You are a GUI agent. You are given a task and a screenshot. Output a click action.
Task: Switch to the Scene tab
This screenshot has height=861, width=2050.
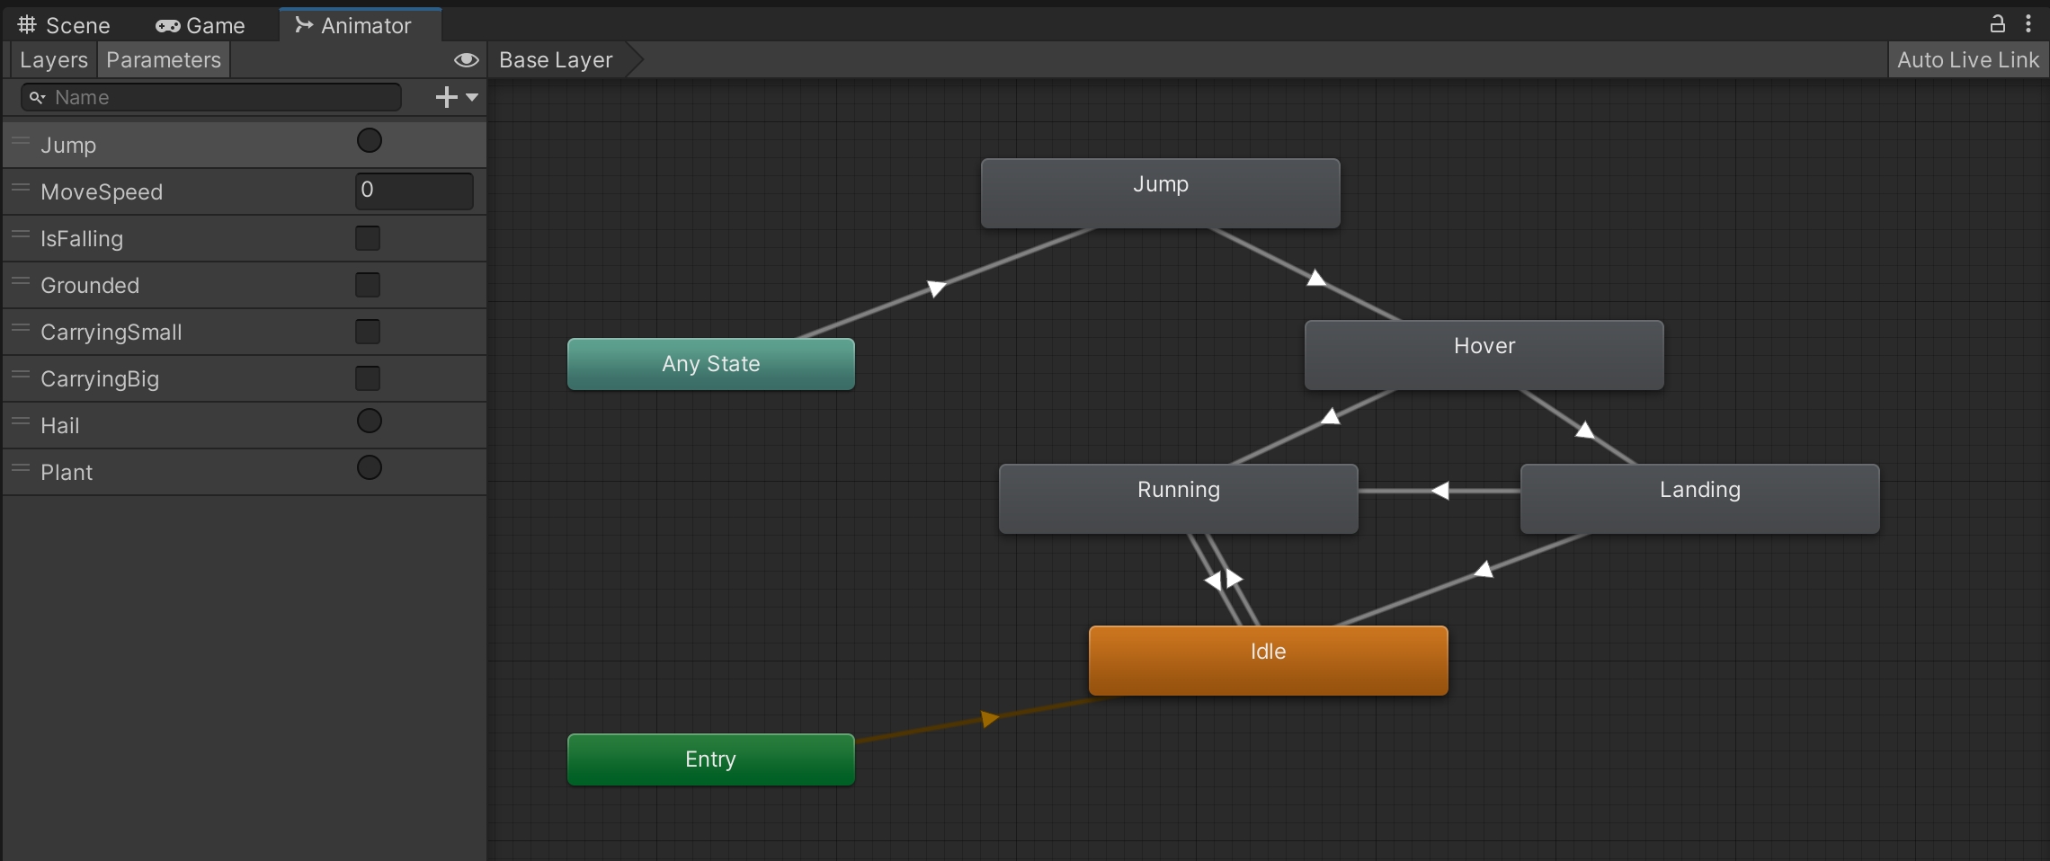point(65,26)
